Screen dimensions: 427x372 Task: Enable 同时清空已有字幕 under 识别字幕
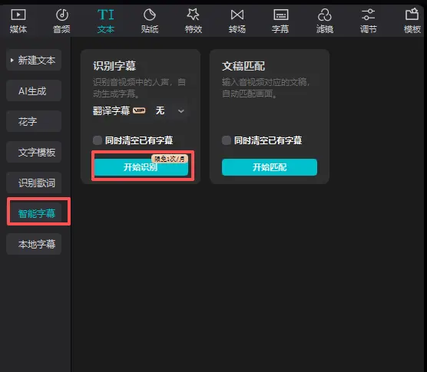(x=98, y=140)
